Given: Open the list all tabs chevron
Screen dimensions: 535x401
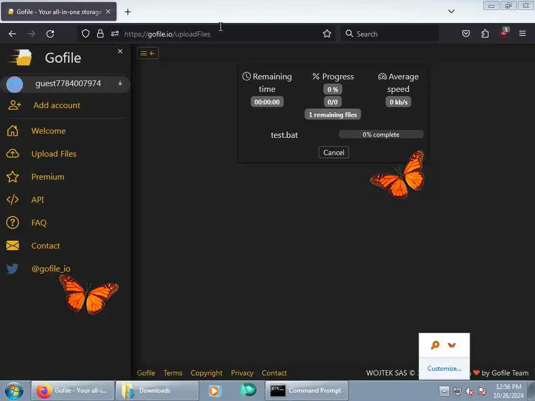Looking at the screenshot, I should point(451,11).
